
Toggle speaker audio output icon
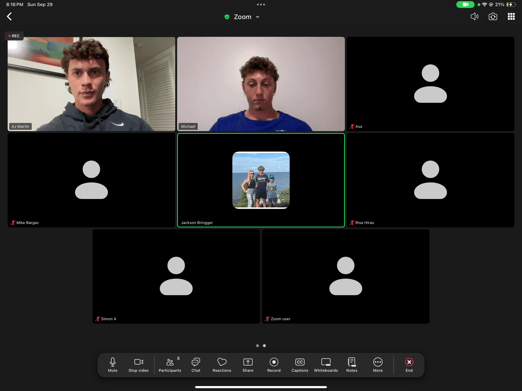click(x=474, y=17)
